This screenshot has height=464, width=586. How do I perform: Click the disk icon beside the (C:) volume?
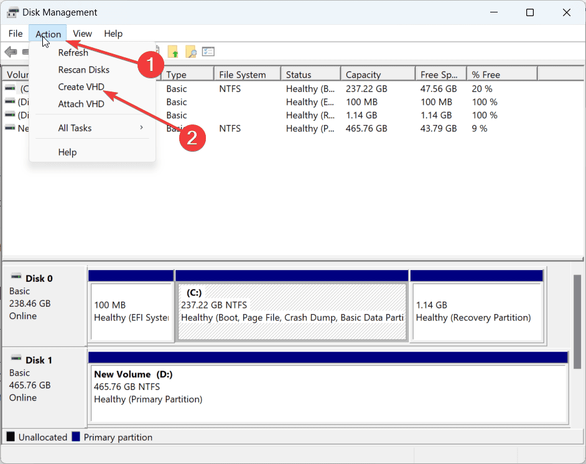pos(9,88)
